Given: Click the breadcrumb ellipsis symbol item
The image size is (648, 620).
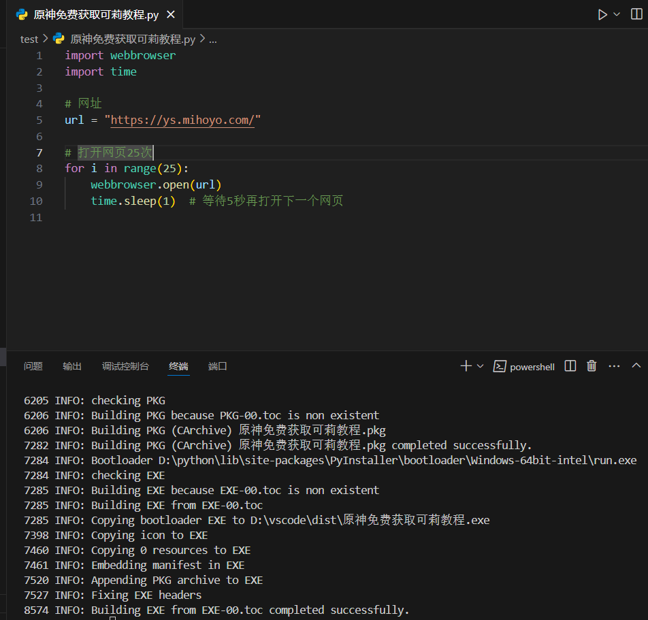Looking at the screenshot, I should pyautogui.click(x=213, y=39).
